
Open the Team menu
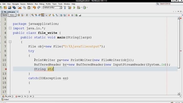(54, 4)
